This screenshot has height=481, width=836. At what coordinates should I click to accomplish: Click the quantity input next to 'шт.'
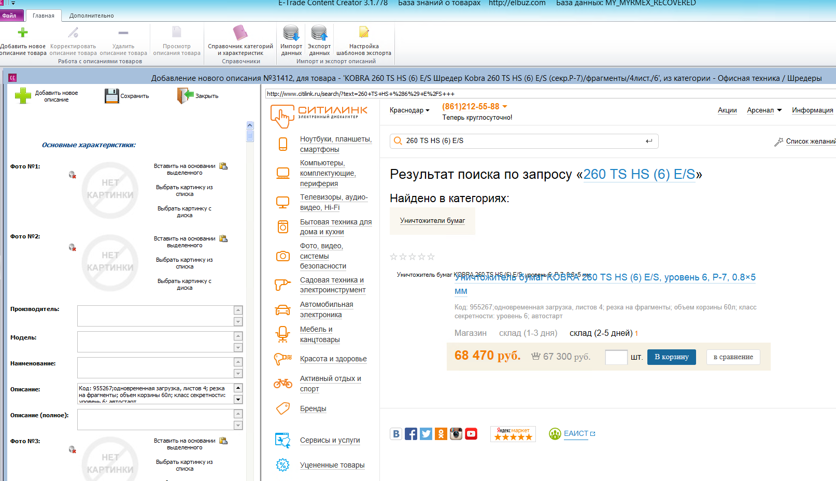coord(616,357)
